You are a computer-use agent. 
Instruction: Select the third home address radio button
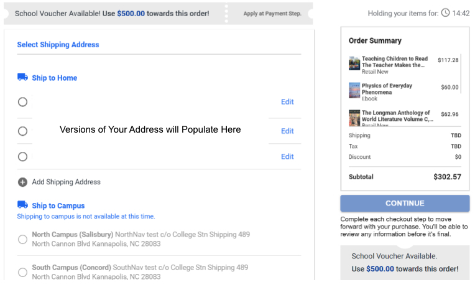(x=22, y=156)
